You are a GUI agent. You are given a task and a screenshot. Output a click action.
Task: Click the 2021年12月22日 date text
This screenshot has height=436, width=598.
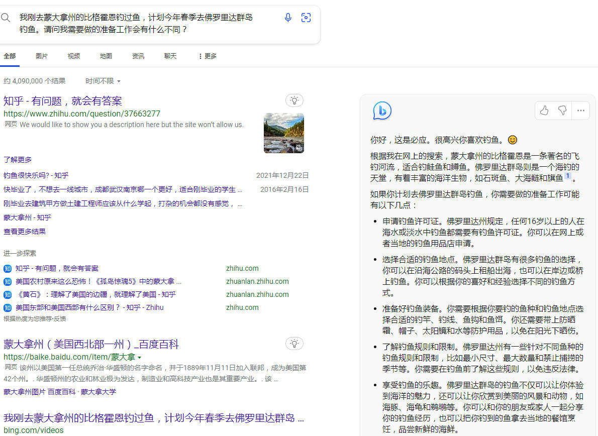coord(282,175)
